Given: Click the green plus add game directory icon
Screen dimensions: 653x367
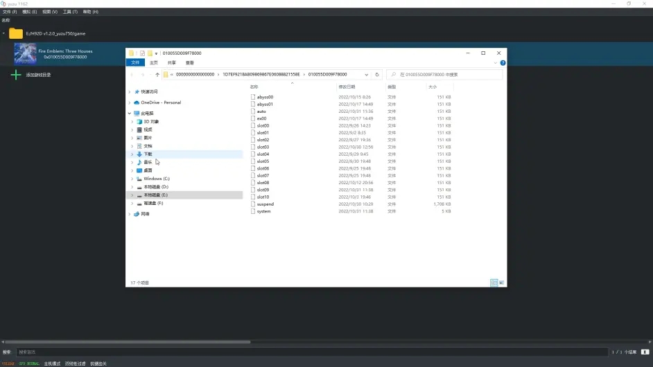Looking at the screenshot, I should (x=16, y=75).
